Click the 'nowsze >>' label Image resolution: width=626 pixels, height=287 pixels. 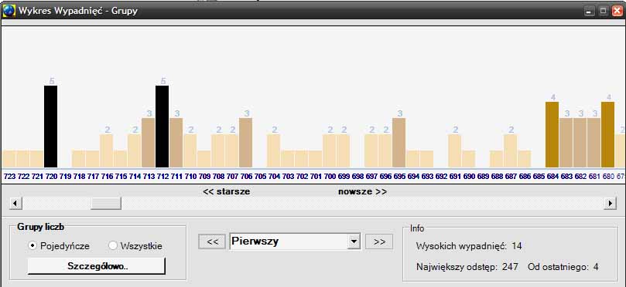tap(362, 191)
